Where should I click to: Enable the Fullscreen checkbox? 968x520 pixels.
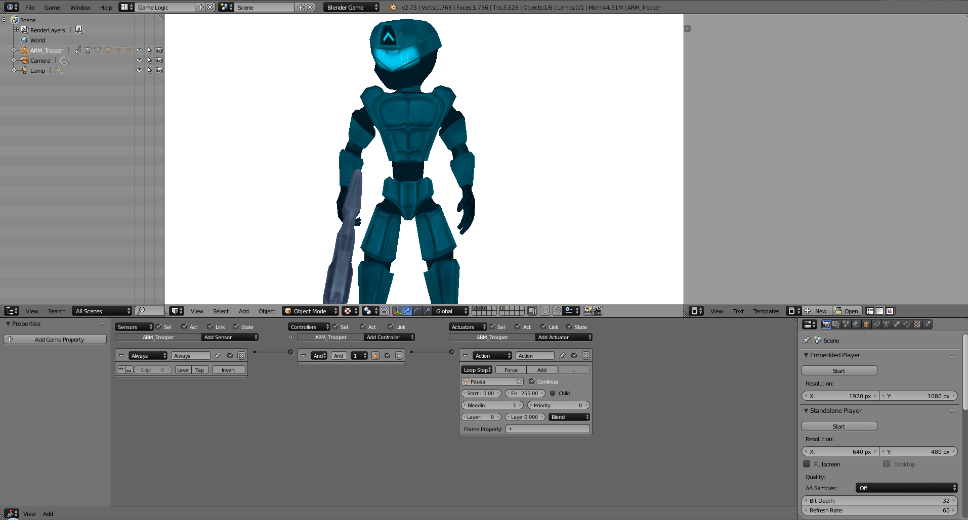pyautogui.click(x=807, y=464)
